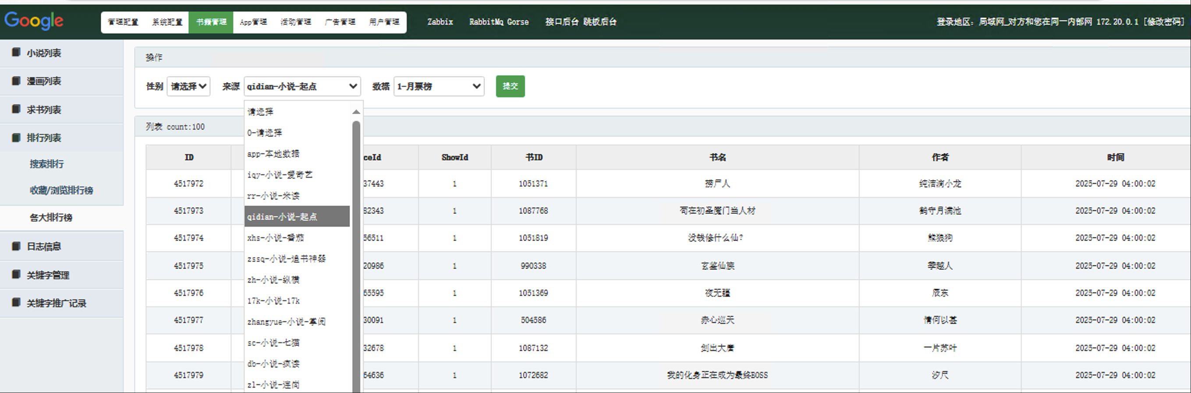Click the dropdown list's vertical scrollbar

[x=356, y=254]
